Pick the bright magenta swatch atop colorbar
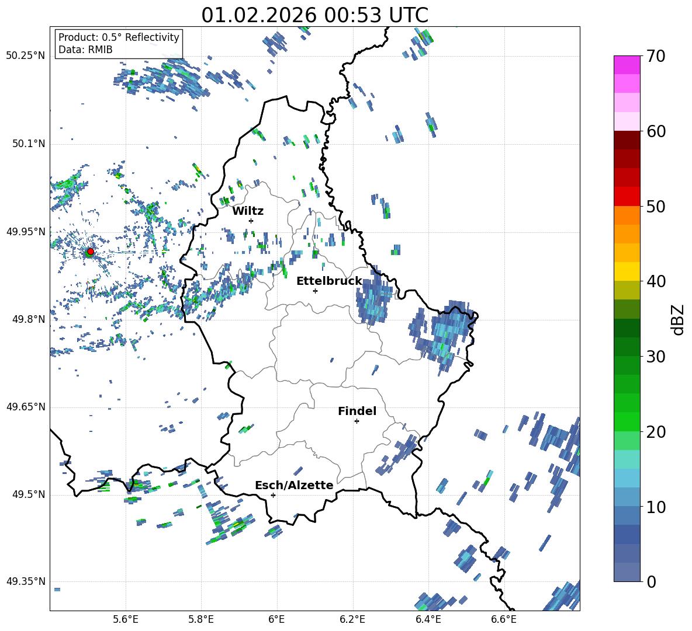The width and height of the screenshot is (692, 631). pyautogui.click(x=627, y=65)
